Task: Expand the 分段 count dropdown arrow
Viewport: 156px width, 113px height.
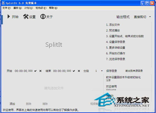Action: (x=102, y=71)
